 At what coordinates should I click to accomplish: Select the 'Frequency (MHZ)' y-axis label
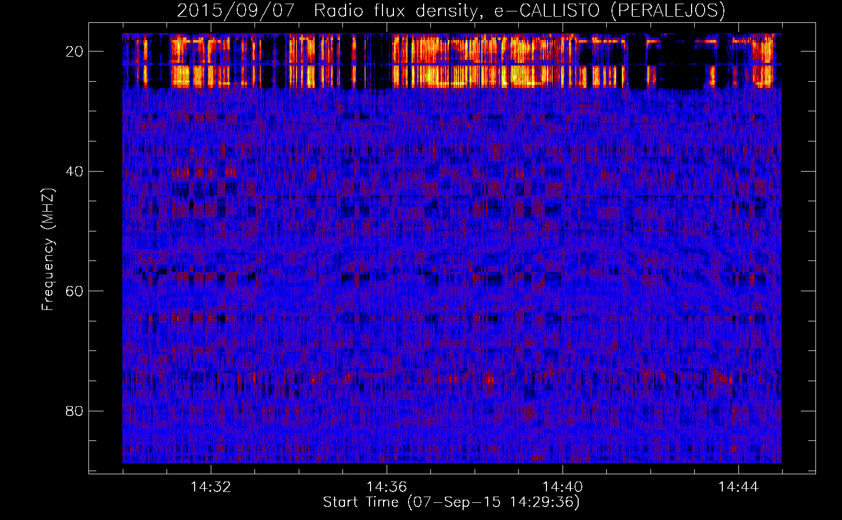(48, 250)
